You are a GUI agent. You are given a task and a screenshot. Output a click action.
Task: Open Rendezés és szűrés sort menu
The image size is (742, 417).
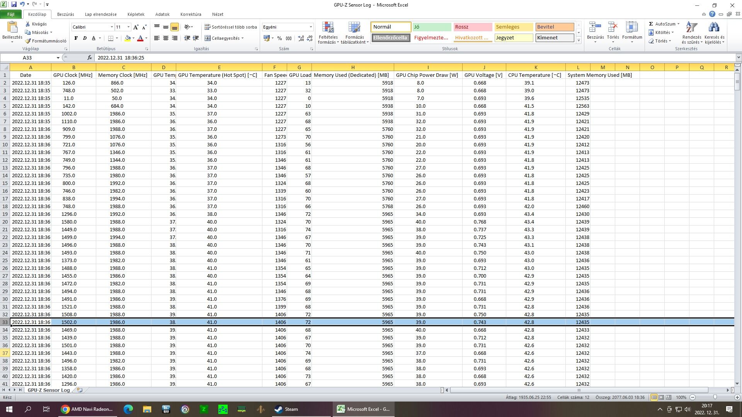pos(691,33)
